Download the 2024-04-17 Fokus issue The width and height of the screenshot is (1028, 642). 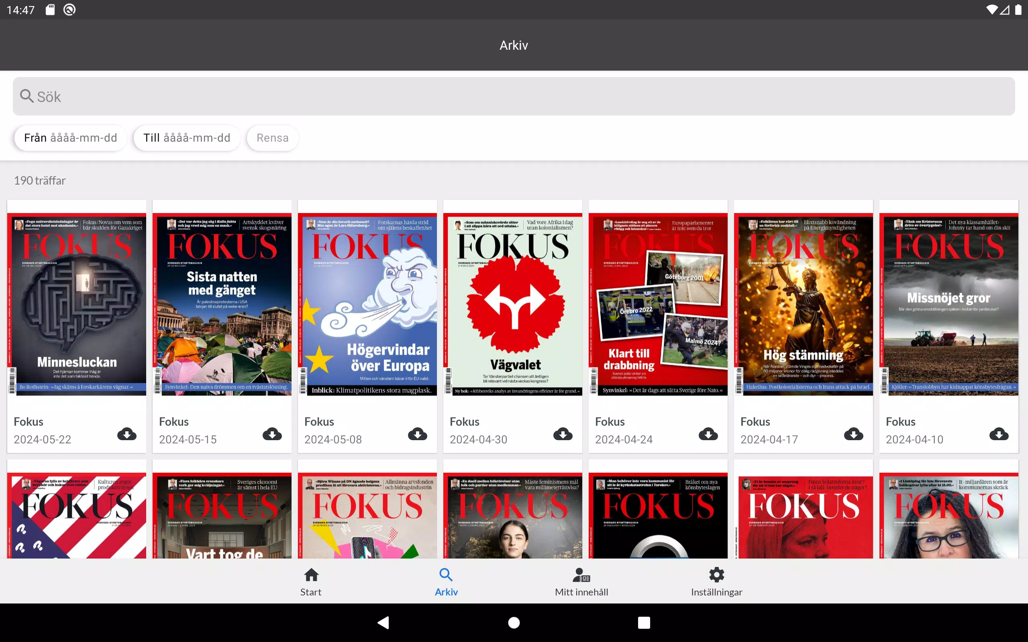(853, 434)
